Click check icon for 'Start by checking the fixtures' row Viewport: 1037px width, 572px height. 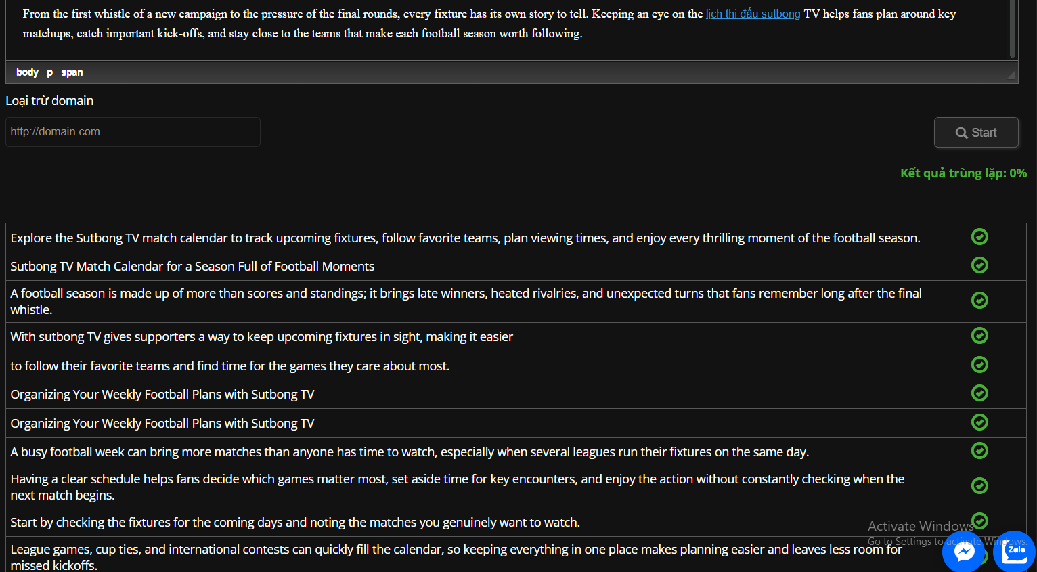coord(979,521)
